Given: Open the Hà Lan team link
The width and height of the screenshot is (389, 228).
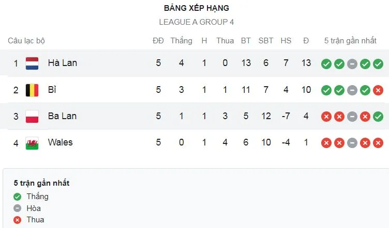Looking at the screenshot, I should click(x=62, y=63).
